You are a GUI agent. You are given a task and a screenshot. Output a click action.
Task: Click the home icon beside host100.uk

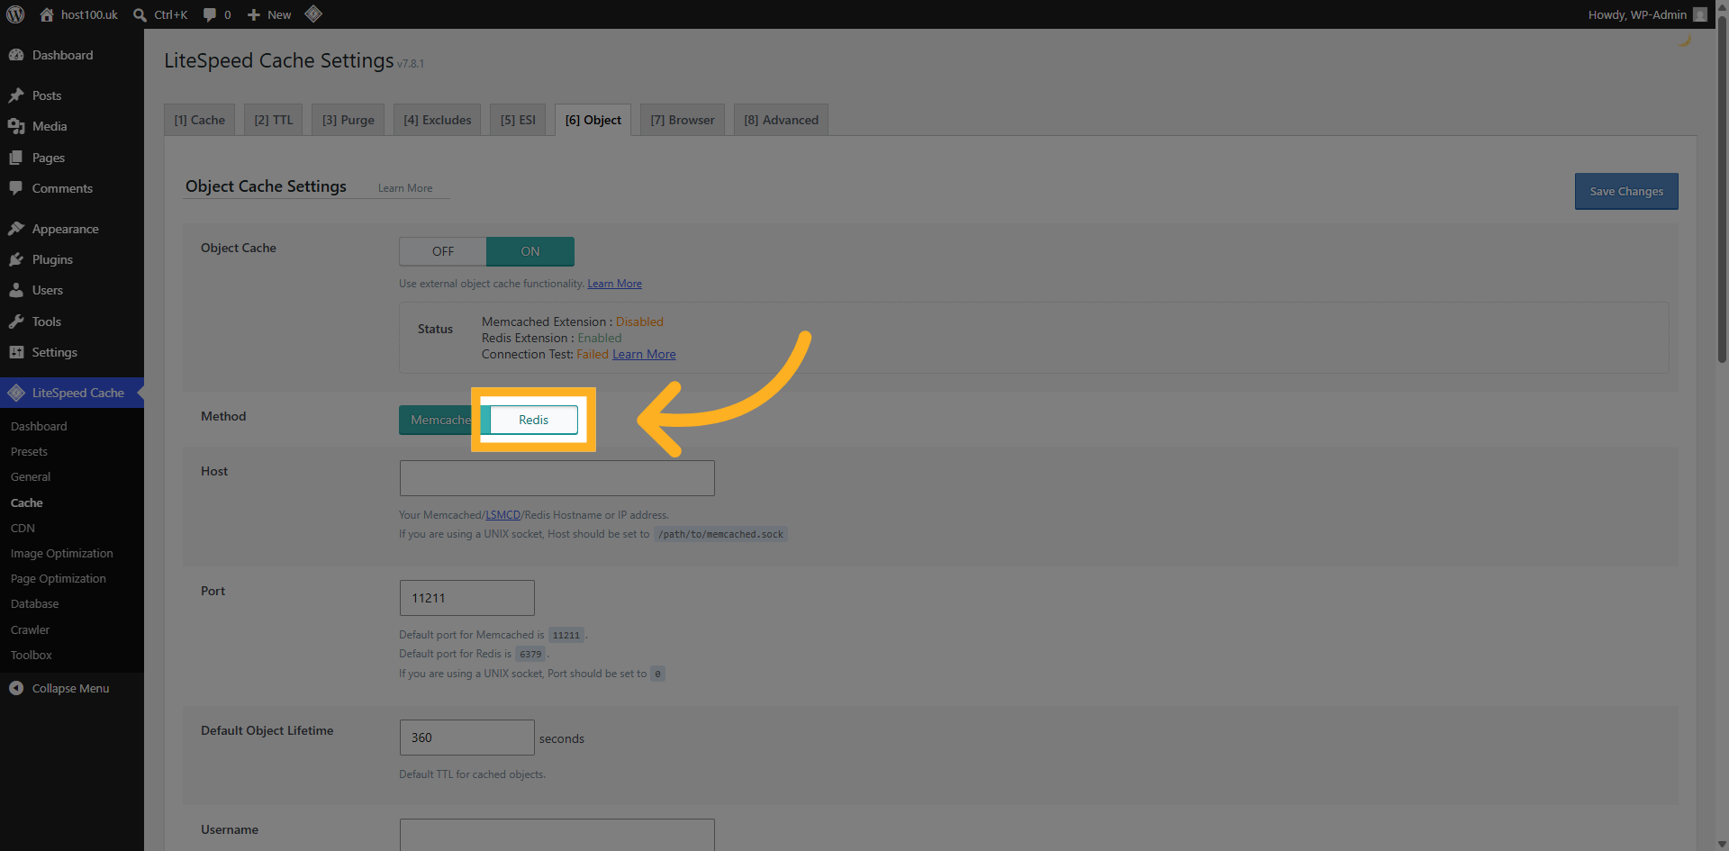tap(47, 14)
